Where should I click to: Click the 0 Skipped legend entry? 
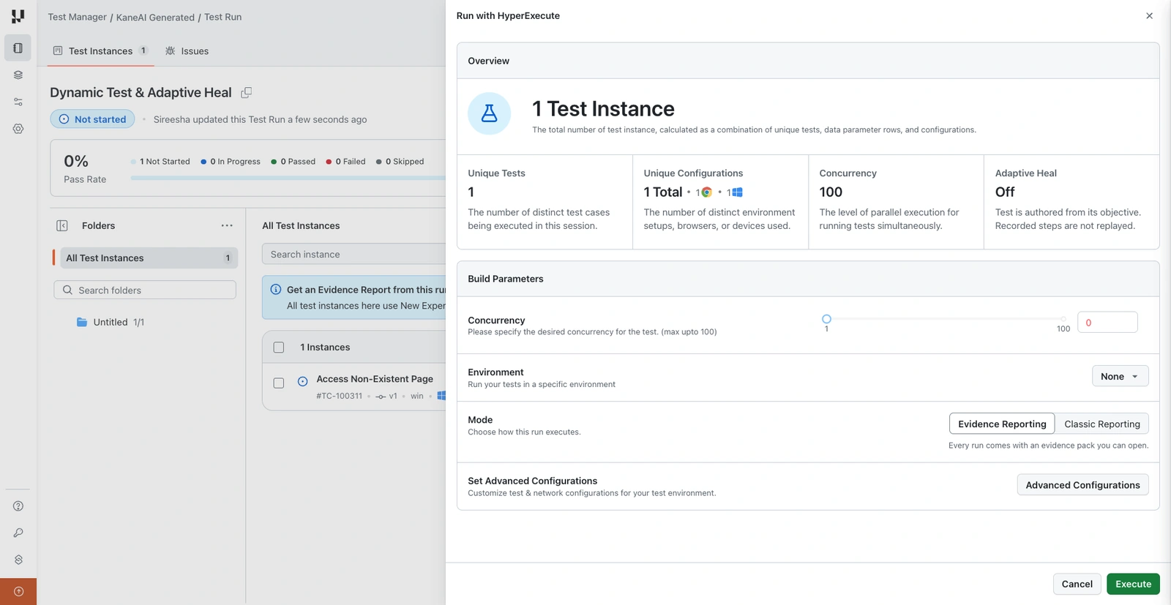pyautogui.click(x=400, y=162)
